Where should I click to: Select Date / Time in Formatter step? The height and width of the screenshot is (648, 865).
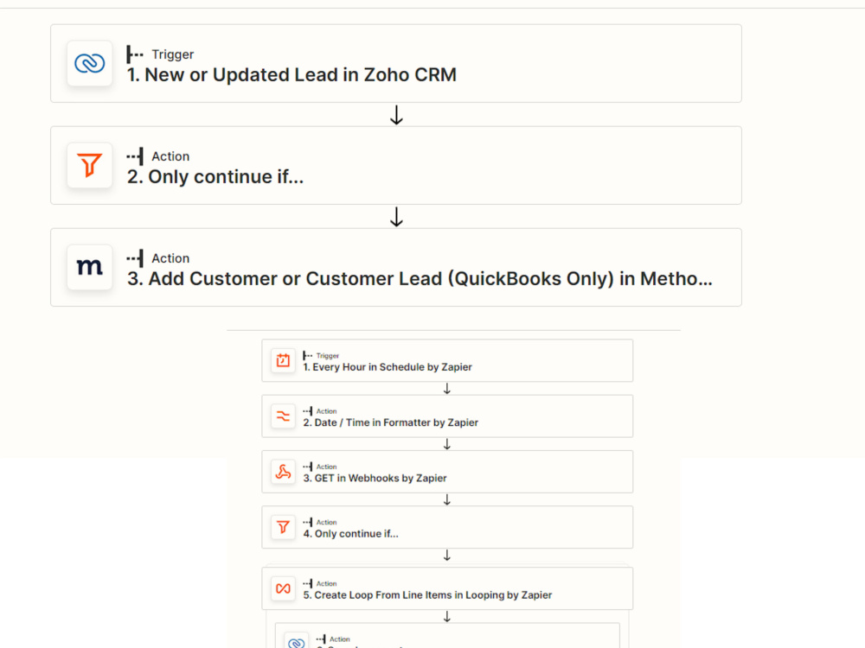pyautogui.click(x=447, y=416)
